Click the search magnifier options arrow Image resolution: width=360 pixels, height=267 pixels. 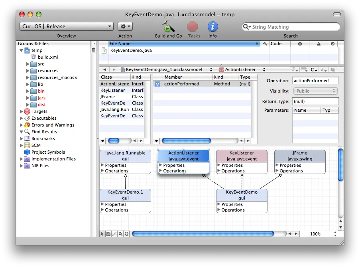247,27
